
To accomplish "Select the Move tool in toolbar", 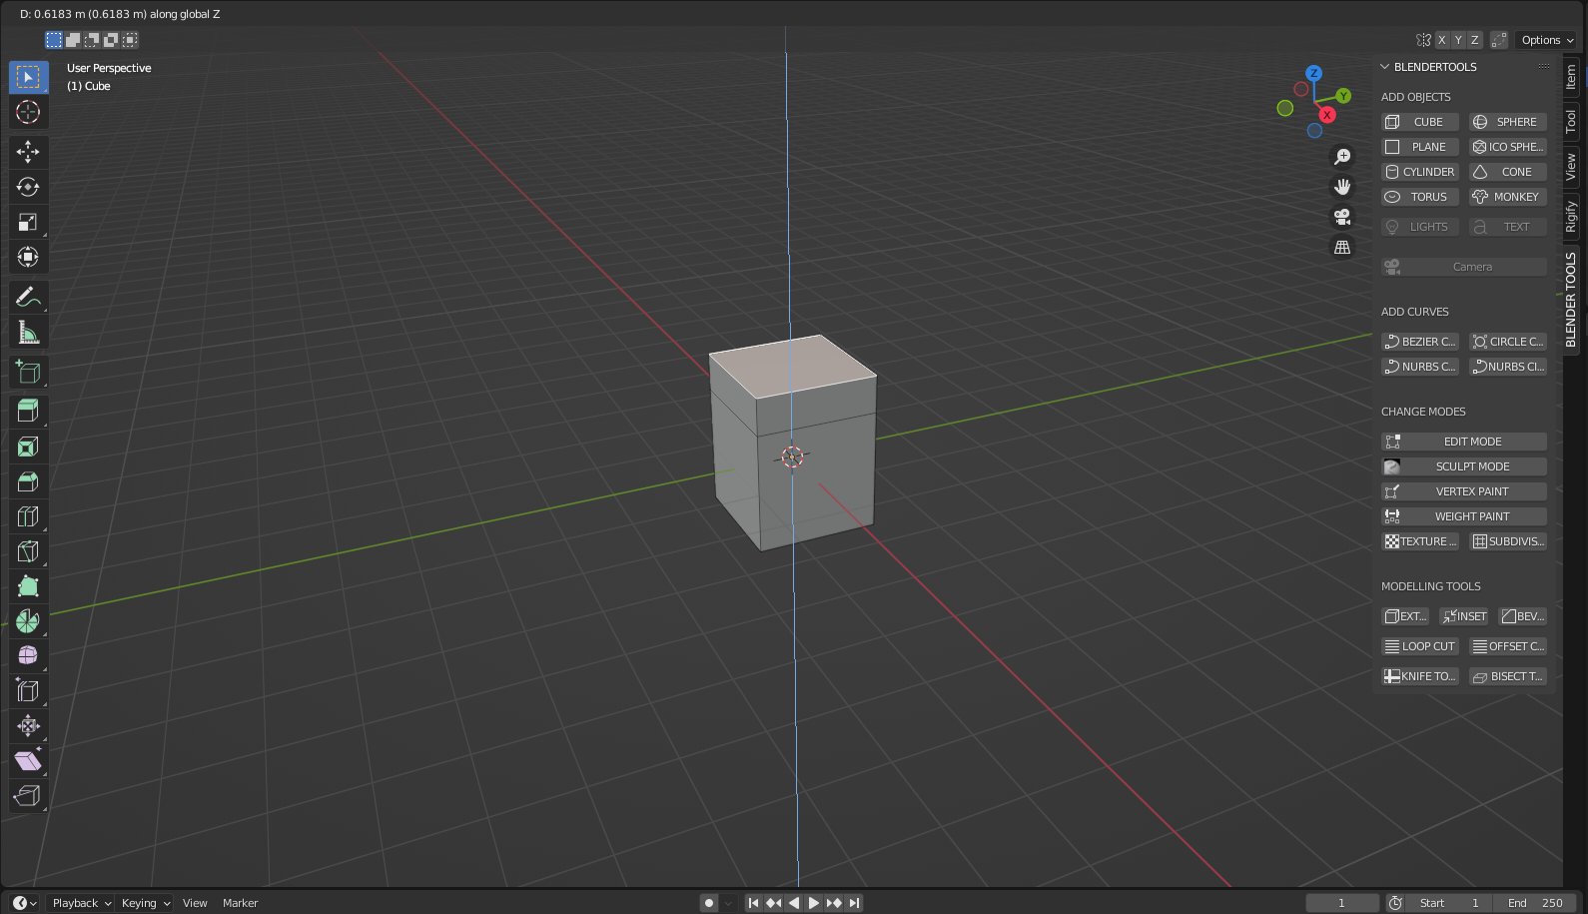I will click(x=28, y=152).
